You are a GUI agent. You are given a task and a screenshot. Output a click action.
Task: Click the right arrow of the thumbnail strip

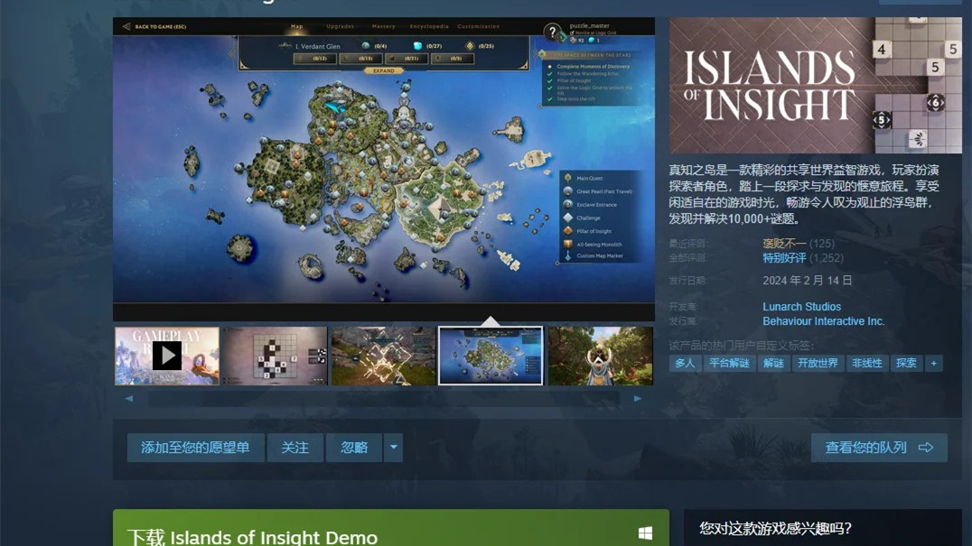637,399
